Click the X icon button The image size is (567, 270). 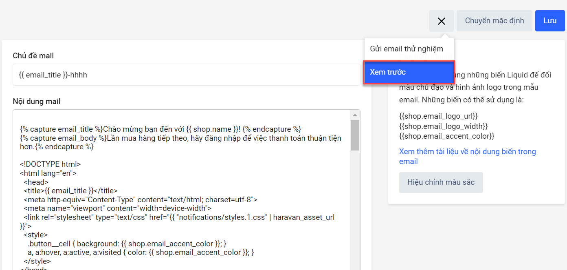[x=441, y=21]
